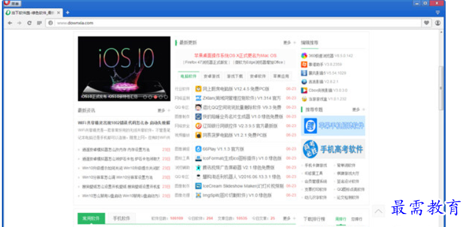The height and width of the screenshot is (227, 466).
Task: Select the last carousel dot on iOS banner
Action: [x=166, y=97]
